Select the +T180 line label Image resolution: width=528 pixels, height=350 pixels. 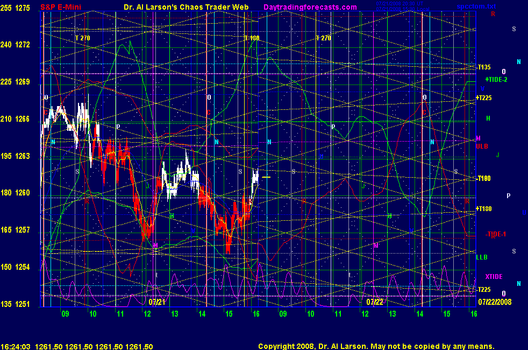click(x=484, y=209)
